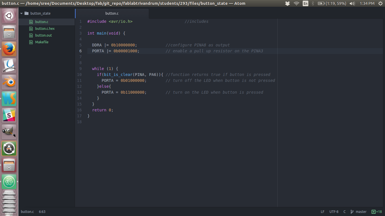Open Dropbox indicator in top panel
Screen dimensions: 385x216
click(x=287, y=3)
